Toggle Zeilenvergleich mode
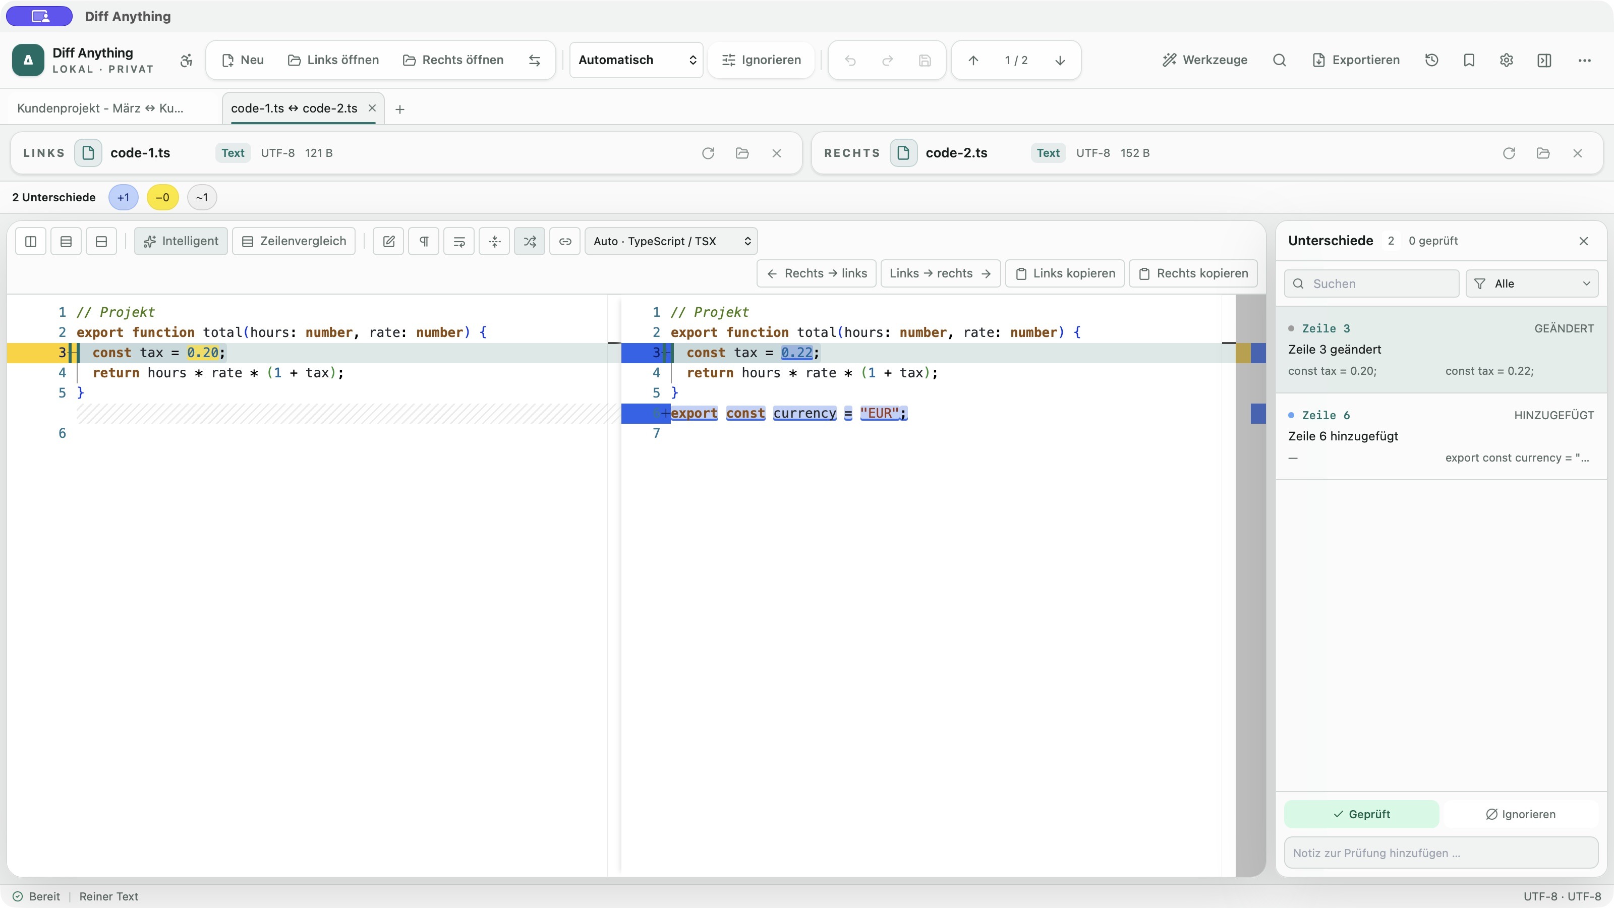This screenshot has width=1614, height=908. point(294,241)
